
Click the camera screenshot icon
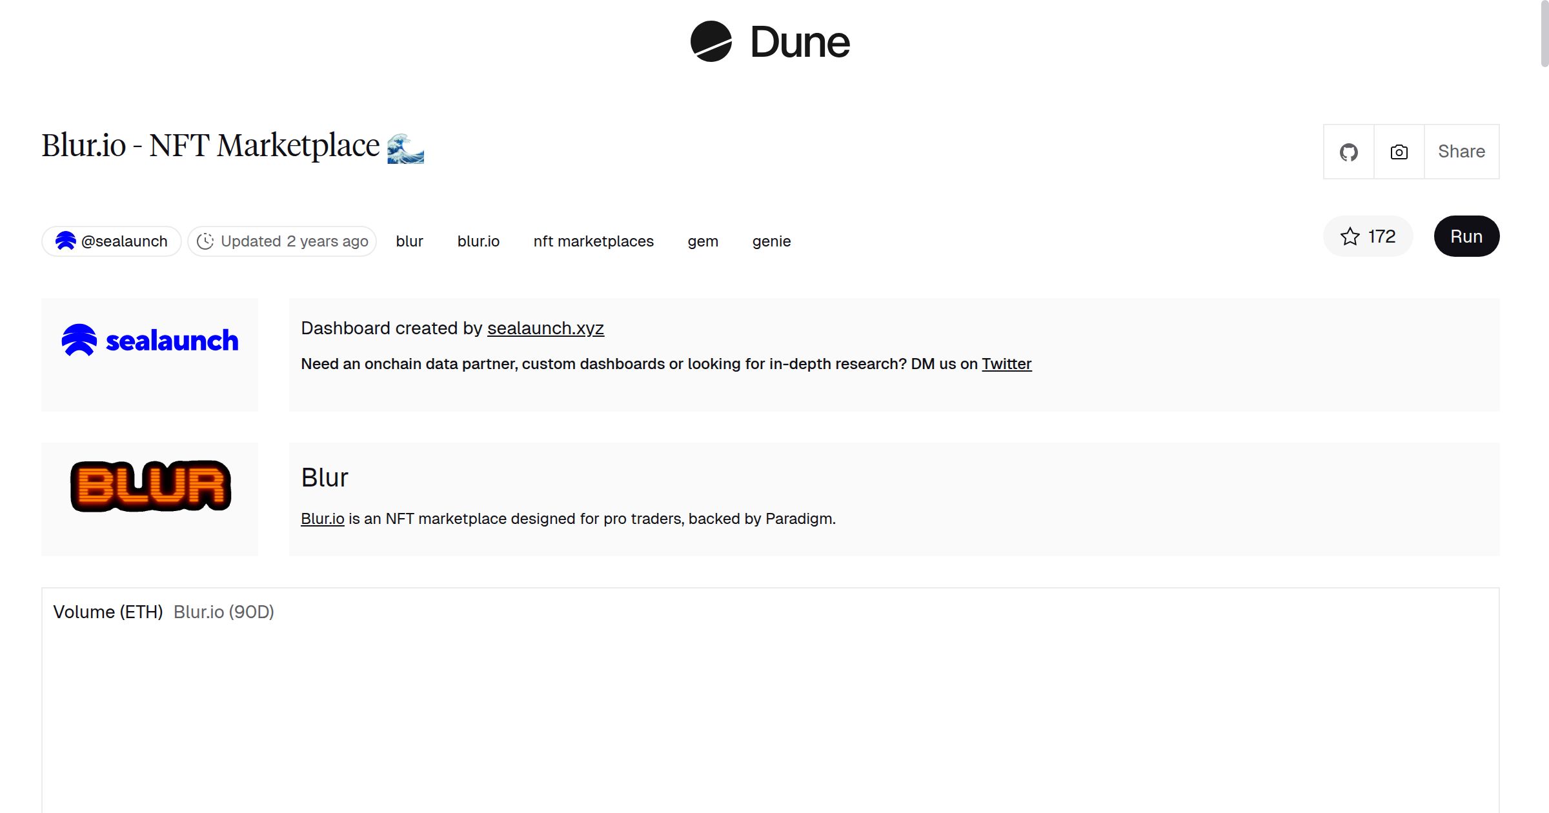pos(1398,152)
